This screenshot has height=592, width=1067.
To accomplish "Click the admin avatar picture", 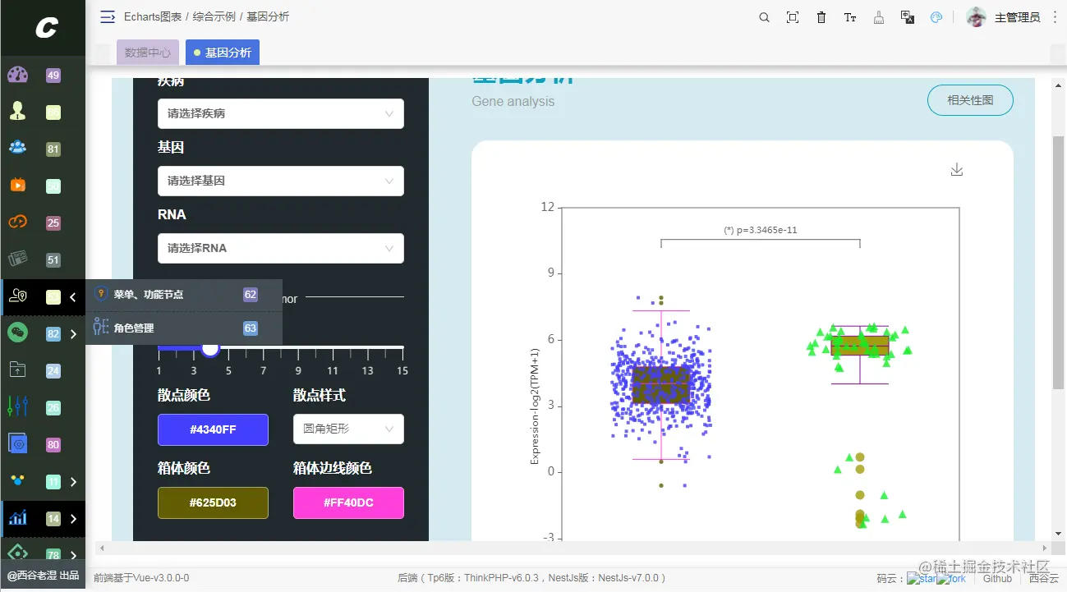I will tap(976, 17).
